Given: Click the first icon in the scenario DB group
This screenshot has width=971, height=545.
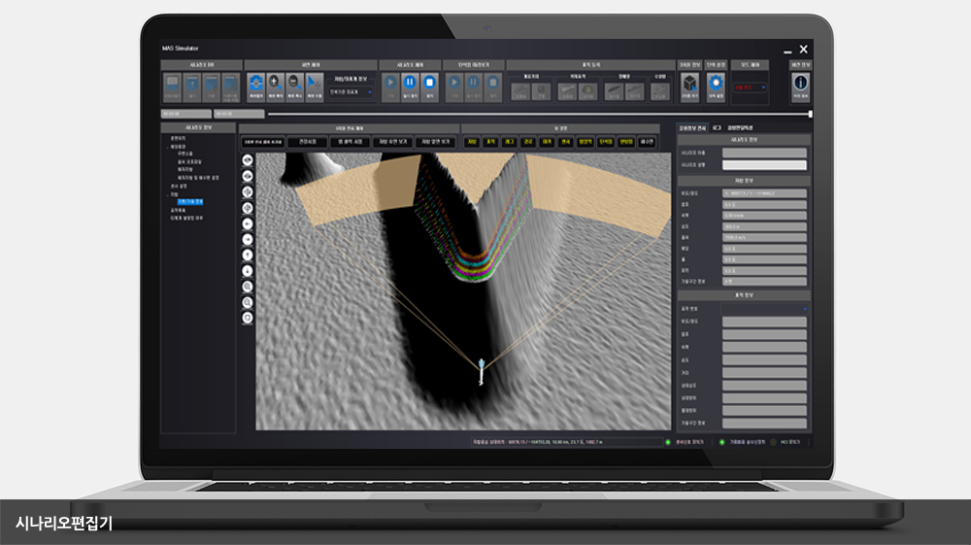Looking at the screenshot, I should coord(172,85).
